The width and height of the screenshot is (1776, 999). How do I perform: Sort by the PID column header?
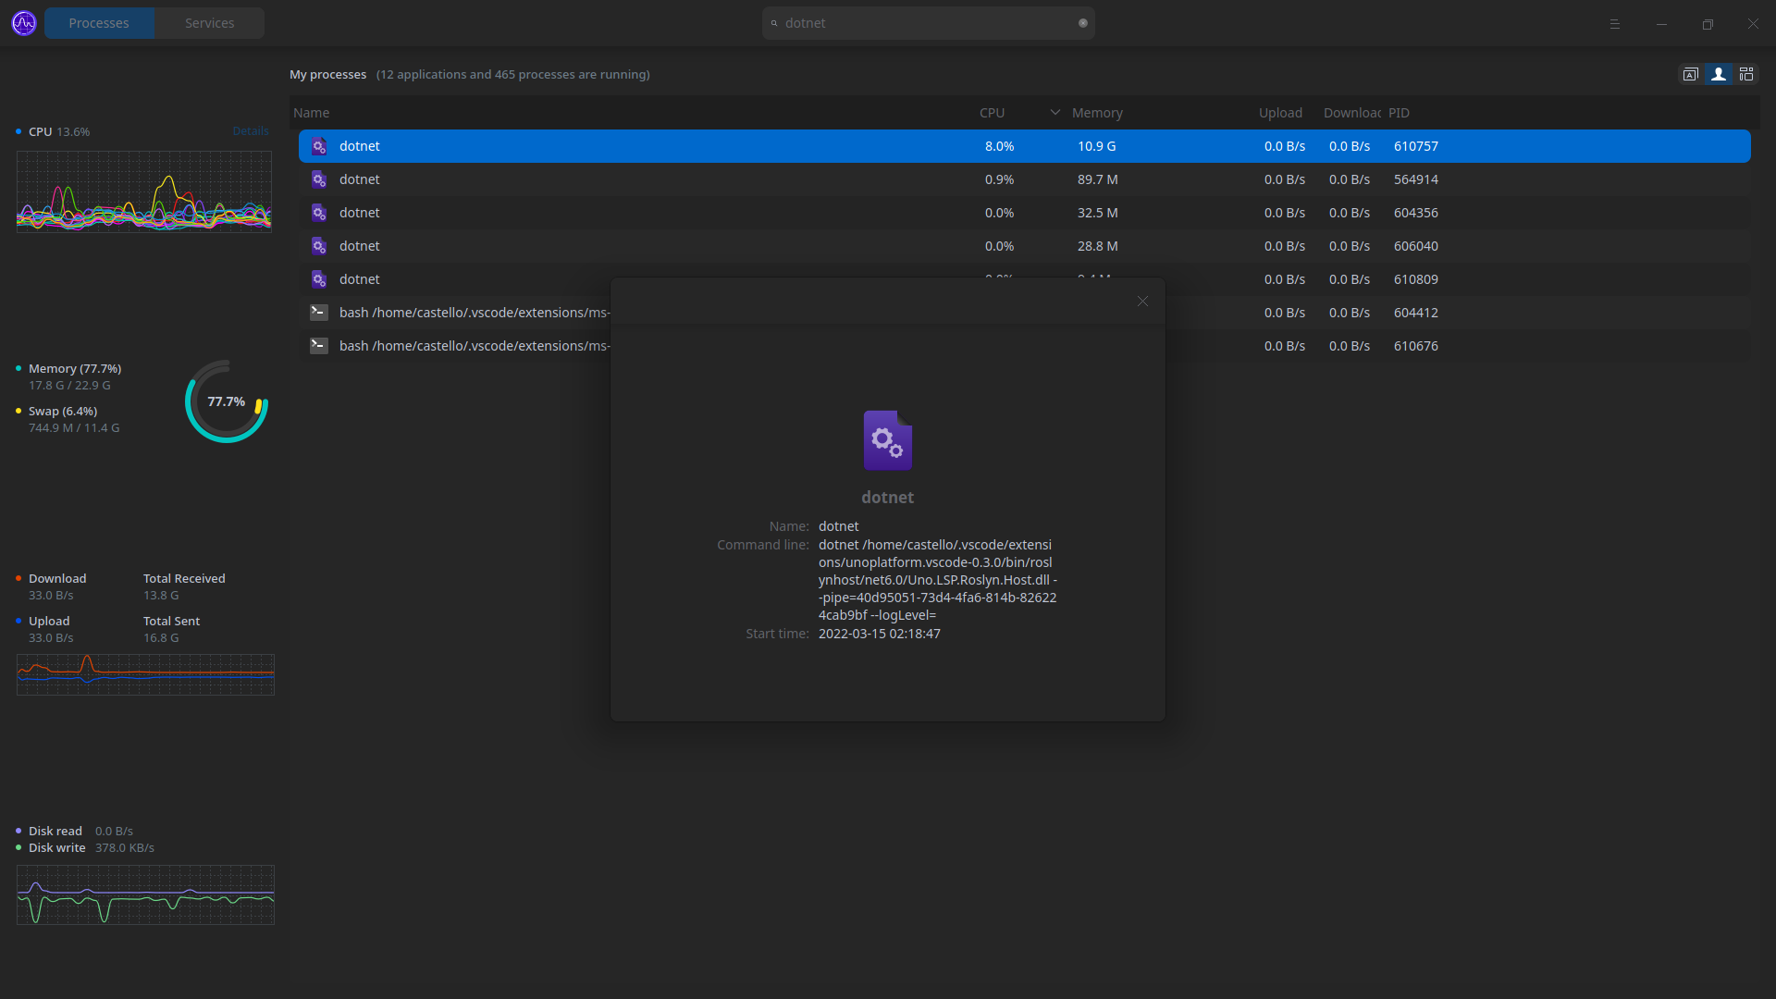[x=1399, y=113]
